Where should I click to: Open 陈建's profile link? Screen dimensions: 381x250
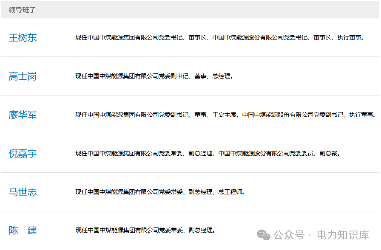click(23, 230)
